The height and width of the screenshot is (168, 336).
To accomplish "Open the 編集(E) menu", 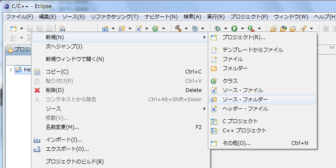I will pos(47,17).
